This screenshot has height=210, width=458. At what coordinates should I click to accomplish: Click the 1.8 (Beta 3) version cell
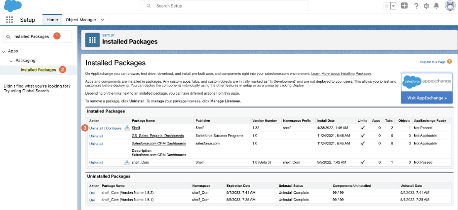coord(261,163)
